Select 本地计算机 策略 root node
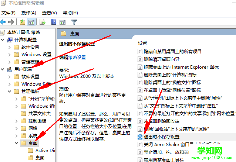The image size is (236, 162). pyautogui.click(x=24, y=32)
